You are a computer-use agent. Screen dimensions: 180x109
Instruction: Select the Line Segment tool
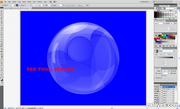coord(1,26)
